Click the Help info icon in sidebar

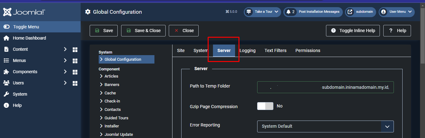(x=6, y=105)
